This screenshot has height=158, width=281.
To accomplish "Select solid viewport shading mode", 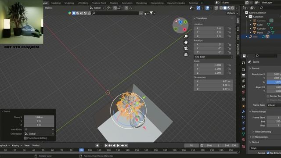I will click(x=225, y=8).
